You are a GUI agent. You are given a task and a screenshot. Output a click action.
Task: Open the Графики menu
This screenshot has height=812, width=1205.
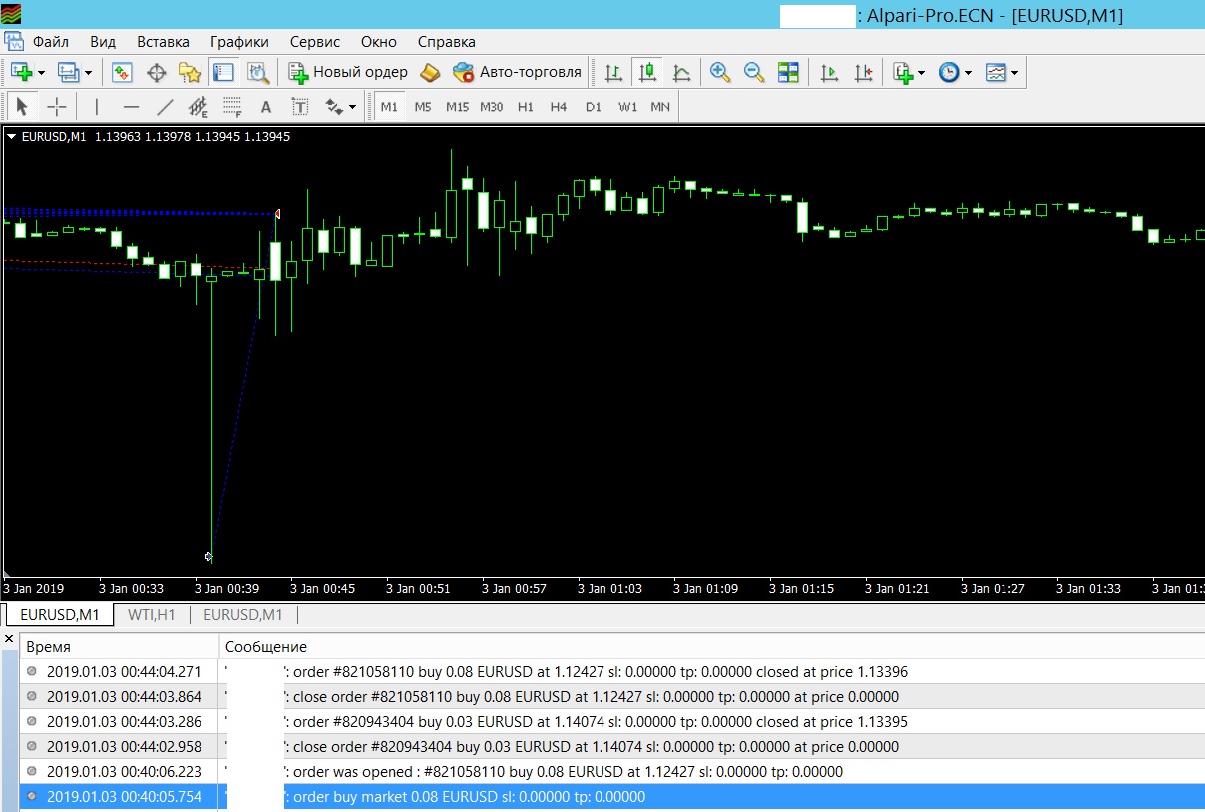(239, 42)
